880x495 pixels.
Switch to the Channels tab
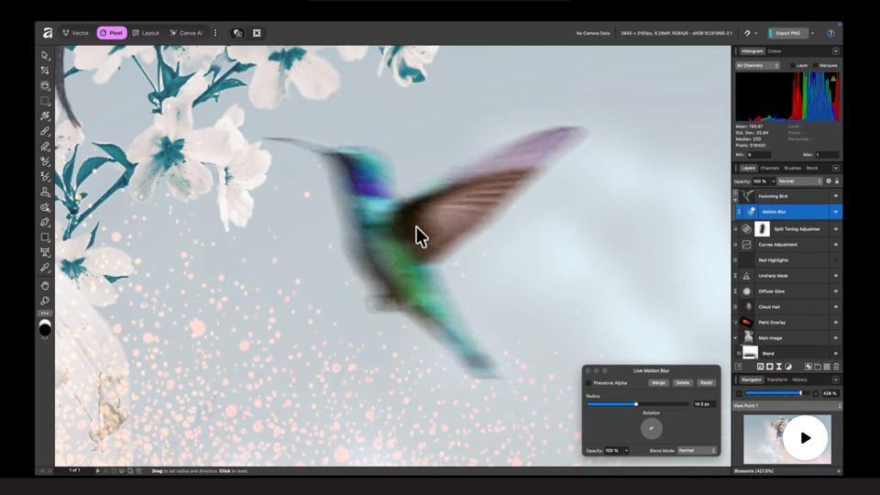tap(769, 169)
